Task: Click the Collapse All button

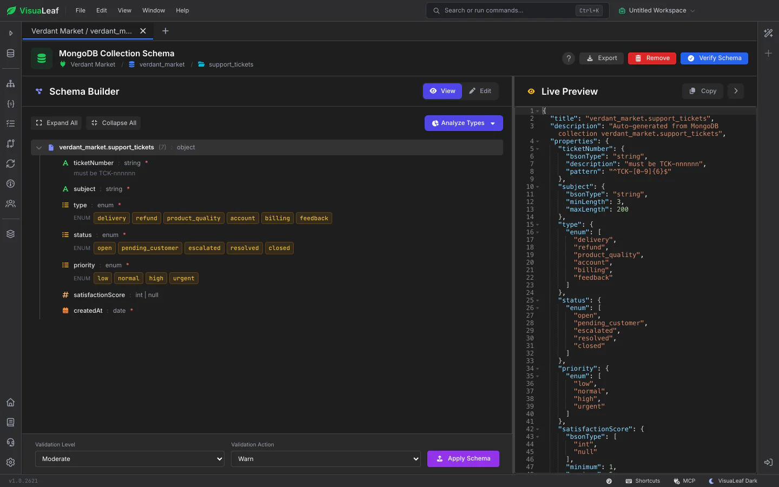Action: click(113, 123)
